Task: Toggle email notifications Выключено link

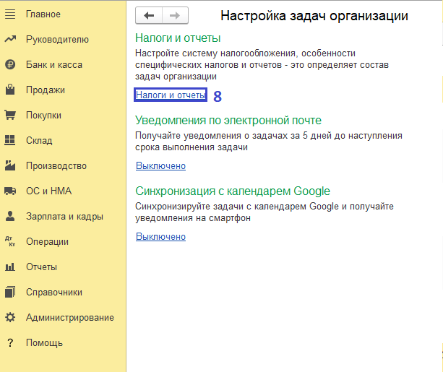Action: 160,166
